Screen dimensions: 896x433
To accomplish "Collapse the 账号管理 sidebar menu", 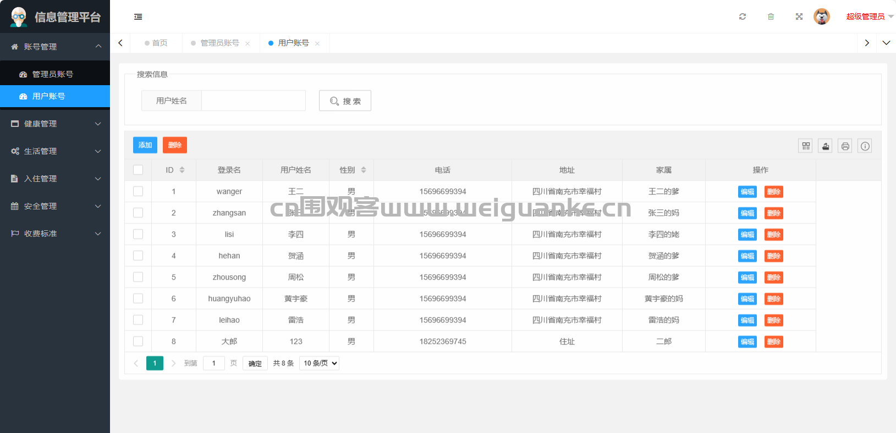I will click(55, 47).
